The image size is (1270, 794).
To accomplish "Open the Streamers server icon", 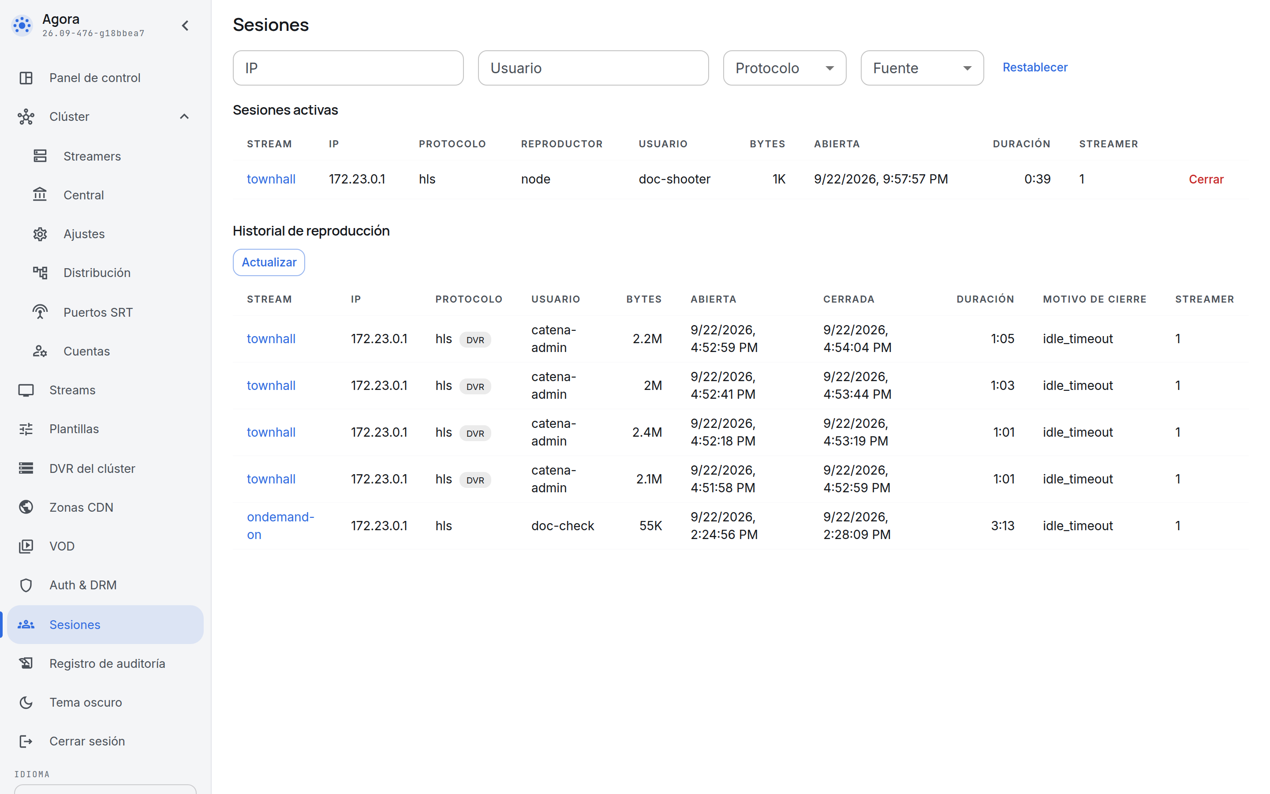I will pos(40,156).
